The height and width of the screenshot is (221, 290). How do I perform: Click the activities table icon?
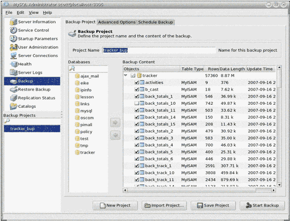point(142,83)
